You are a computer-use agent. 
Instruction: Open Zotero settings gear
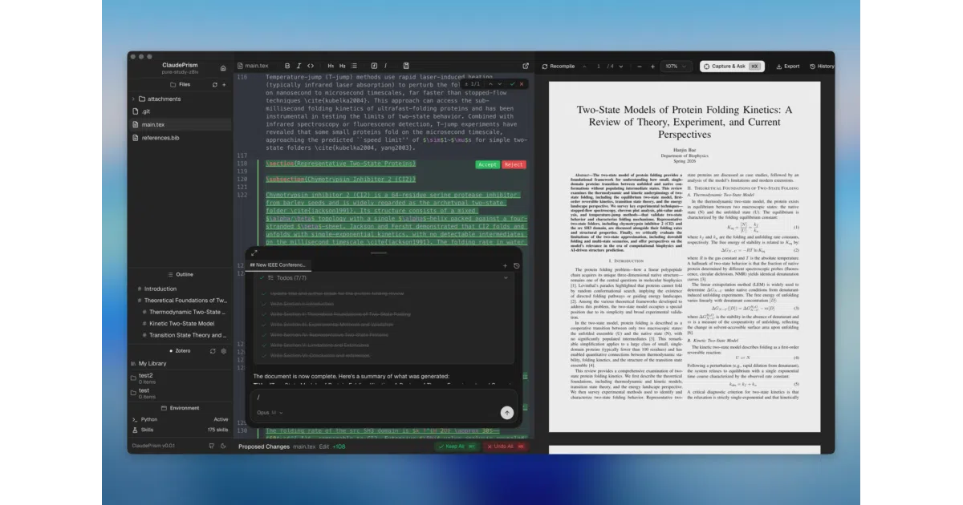pyautogui.click(x=224, y=351)
